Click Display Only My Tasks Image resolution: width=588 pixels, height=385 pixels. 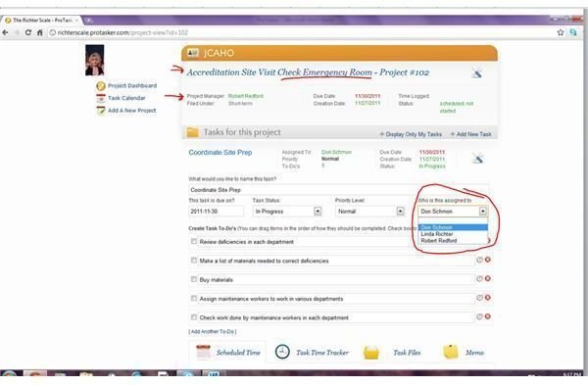[411, 134]
